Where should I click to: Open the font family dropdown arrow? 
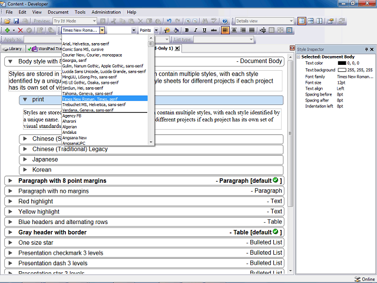(102, 30)
